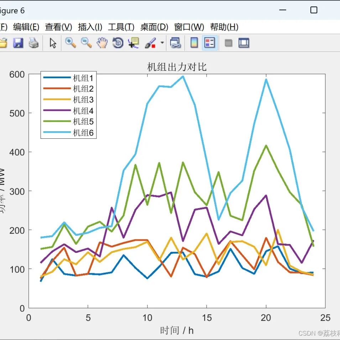
Task: Select the Pan hand tool
Action: [102, 43]
